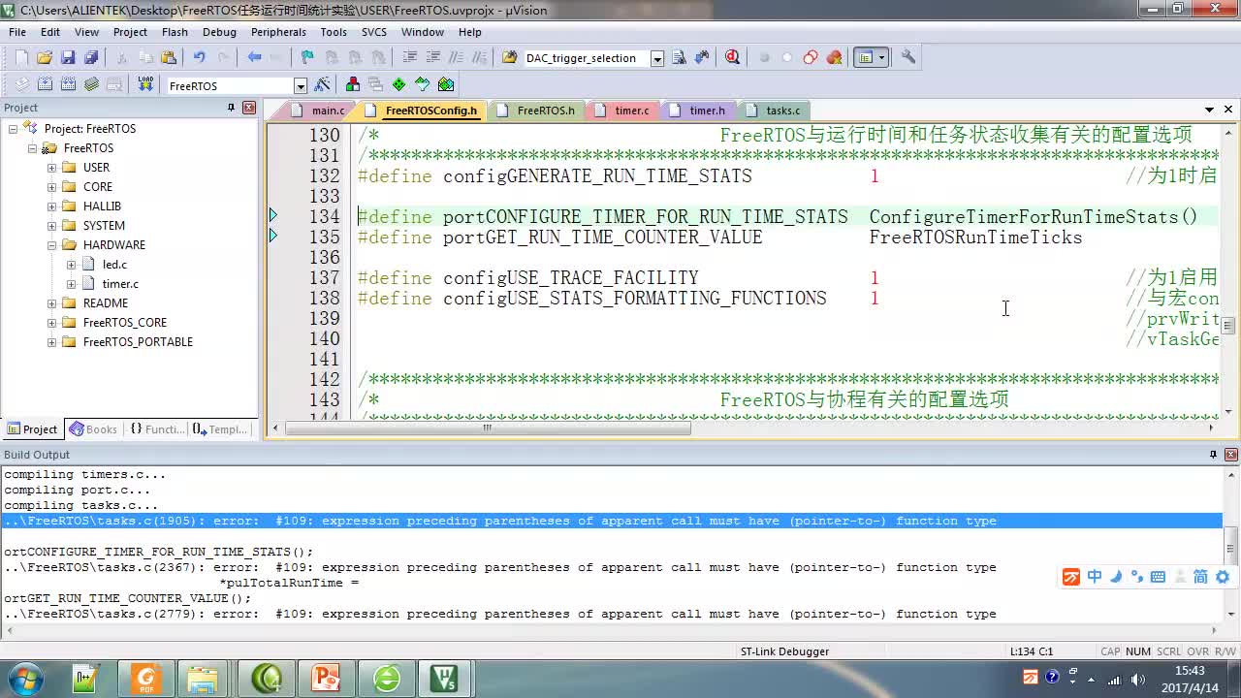The image size is (1241, 698).
Task: Open the Debug menu
Action: point(219,32)
